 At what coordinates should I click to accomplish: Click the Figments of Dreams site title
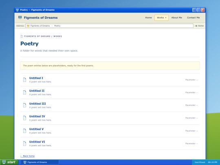click(41, 18)
